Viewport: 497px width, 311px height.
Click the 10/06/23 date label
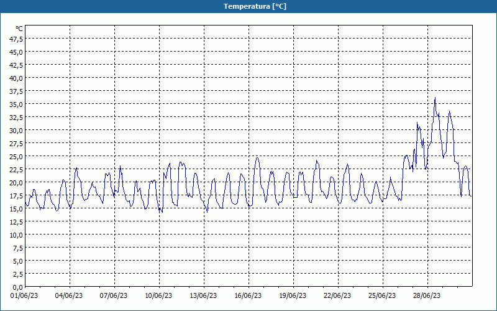pyautogui.click(x=158, y=296)
